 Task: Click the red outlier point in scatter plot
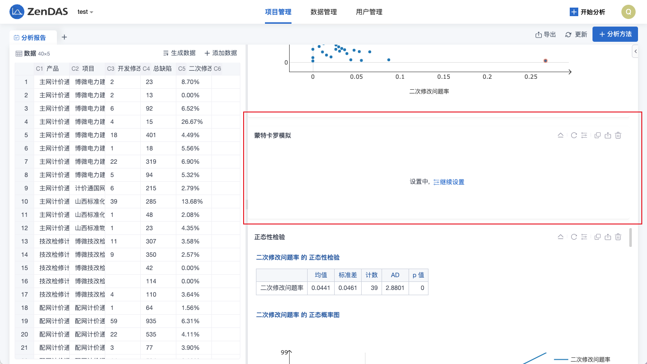coord(546,61)
